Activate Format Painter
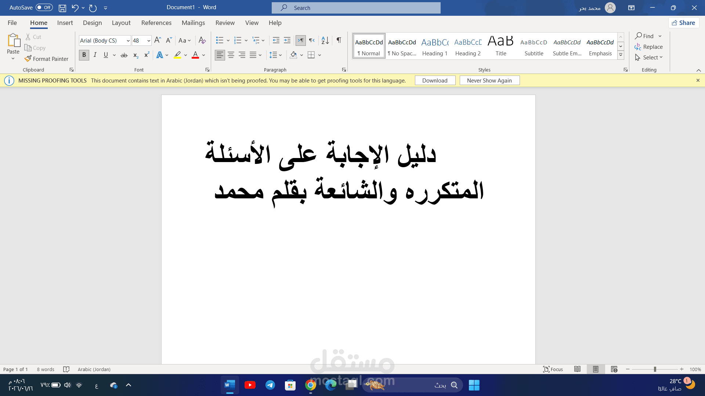The width and height of the screenshot is (705, 396). [46, 59]
